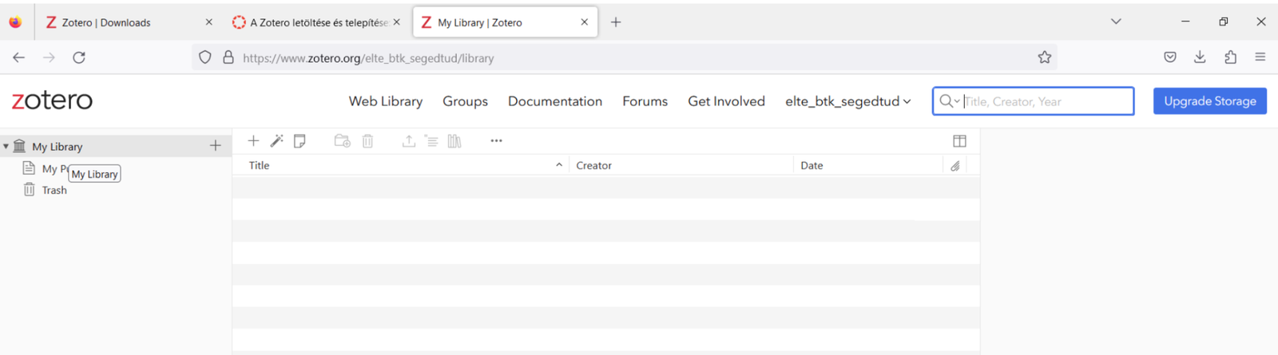1278x355 pixels.
Task: Click the Upgrade Storage button
Action: 1209,101
